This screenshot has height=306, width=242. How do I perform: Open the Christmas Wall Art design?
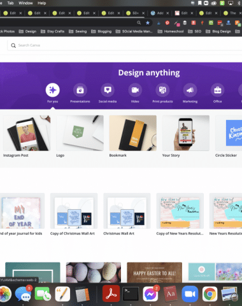click(x=127, y=211)
